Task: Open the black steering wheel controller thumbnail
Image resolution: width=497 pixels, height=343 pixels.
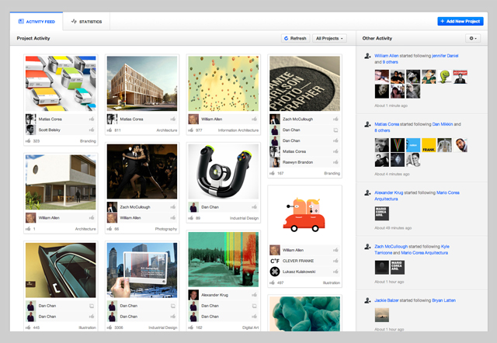Action: coord(223,171)
